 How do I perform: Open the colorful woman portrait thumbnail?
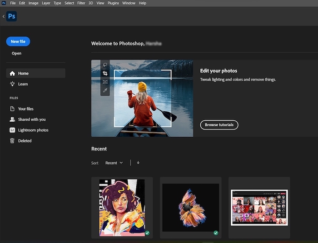tap(122, 207)
